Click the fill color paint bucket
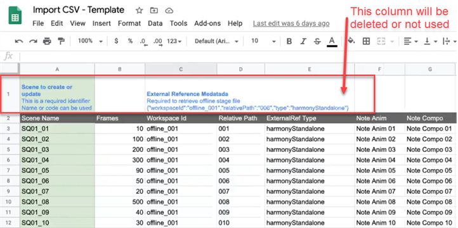The width and height of the screenshot is (458, 228). point(351,41)
